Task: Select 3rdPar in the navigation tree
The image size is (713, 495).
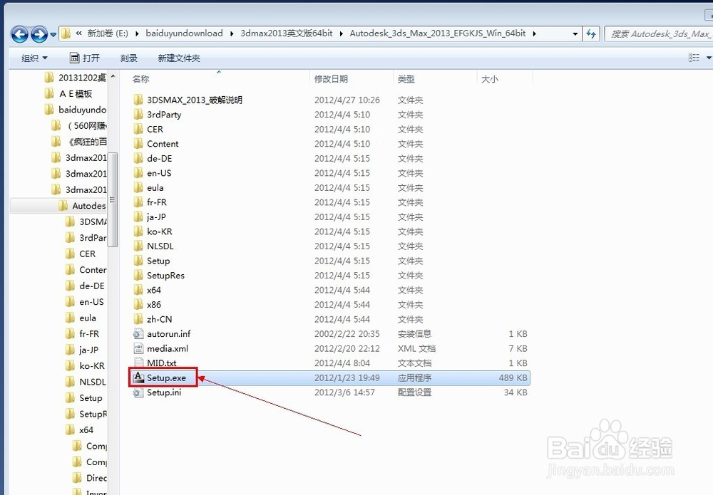Action: point(93,237)
